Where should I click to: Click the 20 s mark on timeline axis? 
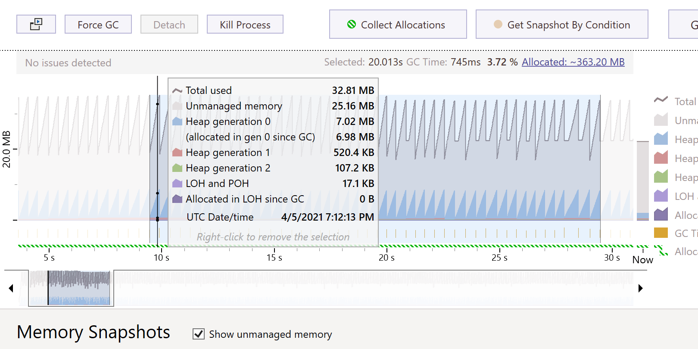(386, 257)
